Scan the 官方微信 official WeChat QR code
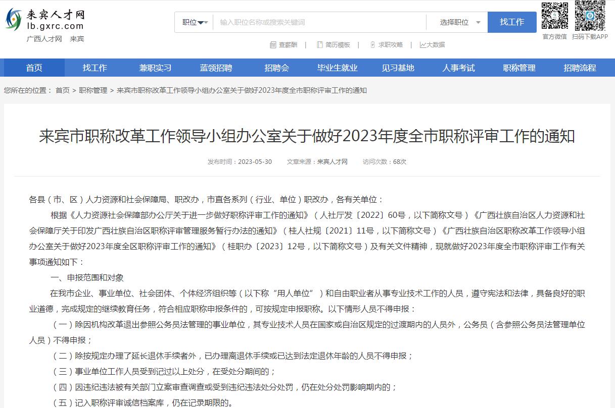 coord(554,16)
